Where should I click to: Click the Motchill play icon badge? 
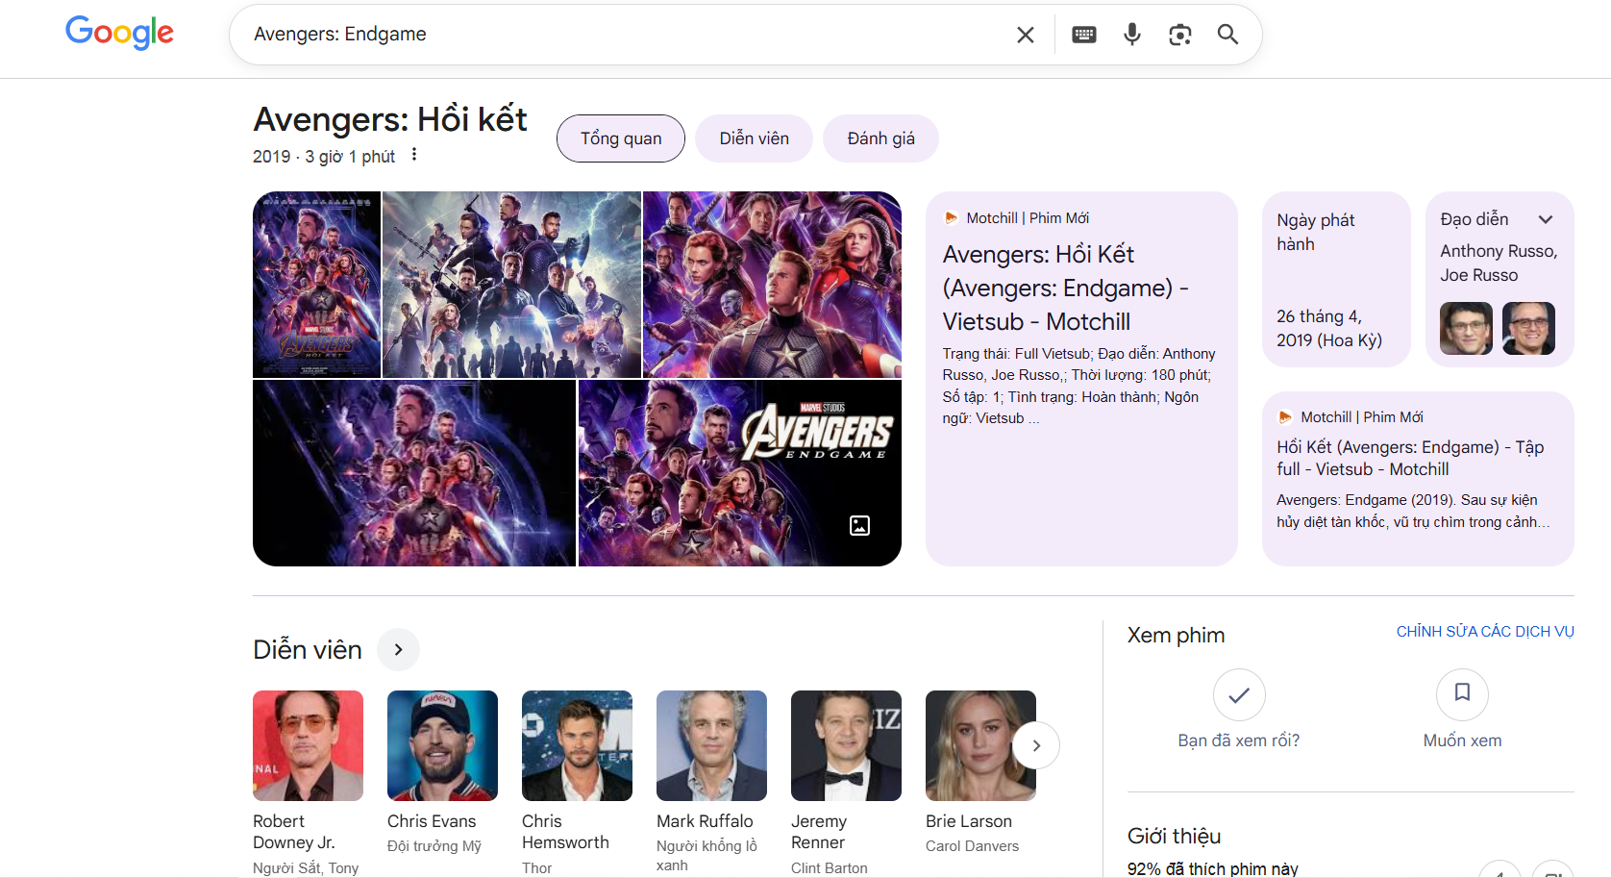[952, 217]
